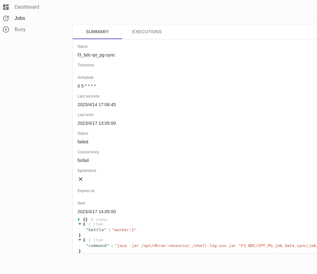Viewport: 317px width, 274px height.
Task: Open the Dashboard grid icon
Action: (6, 7)
